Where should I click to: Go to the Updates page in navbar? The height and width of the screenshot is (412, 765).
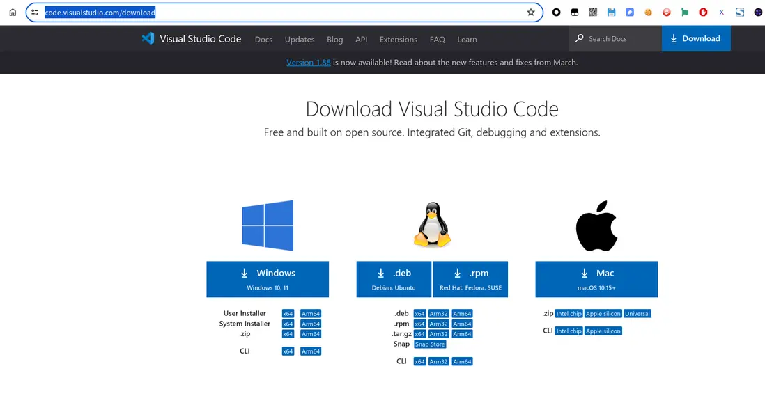(300, 40)
